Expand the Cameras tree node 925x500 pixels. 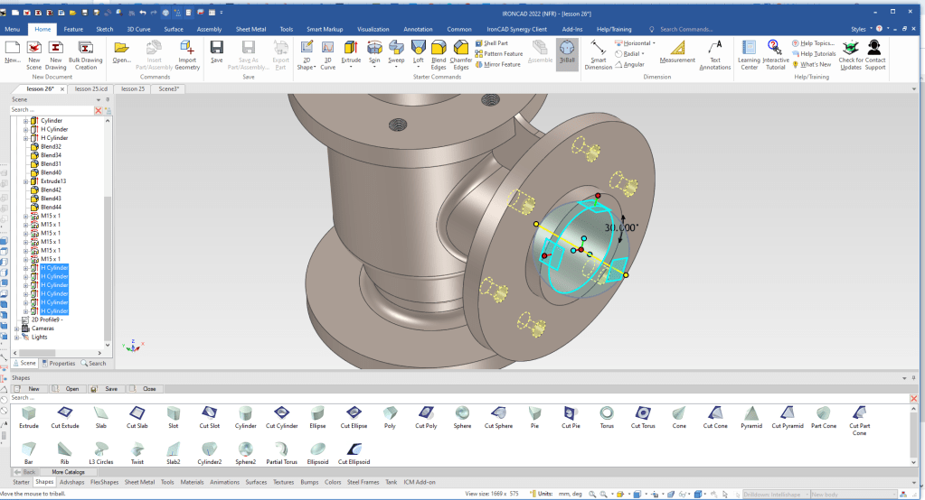[16, 329]
